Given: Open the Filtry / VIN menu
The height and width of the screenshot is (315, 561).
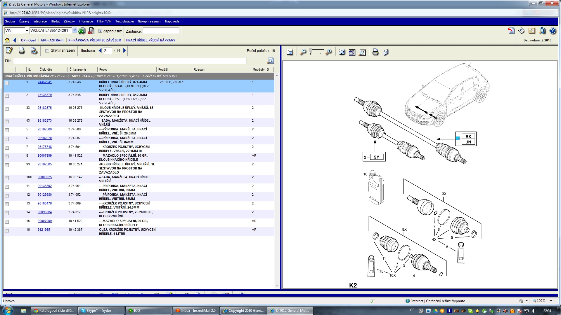Looking at the screenshot, I should [x=104, y=21].
